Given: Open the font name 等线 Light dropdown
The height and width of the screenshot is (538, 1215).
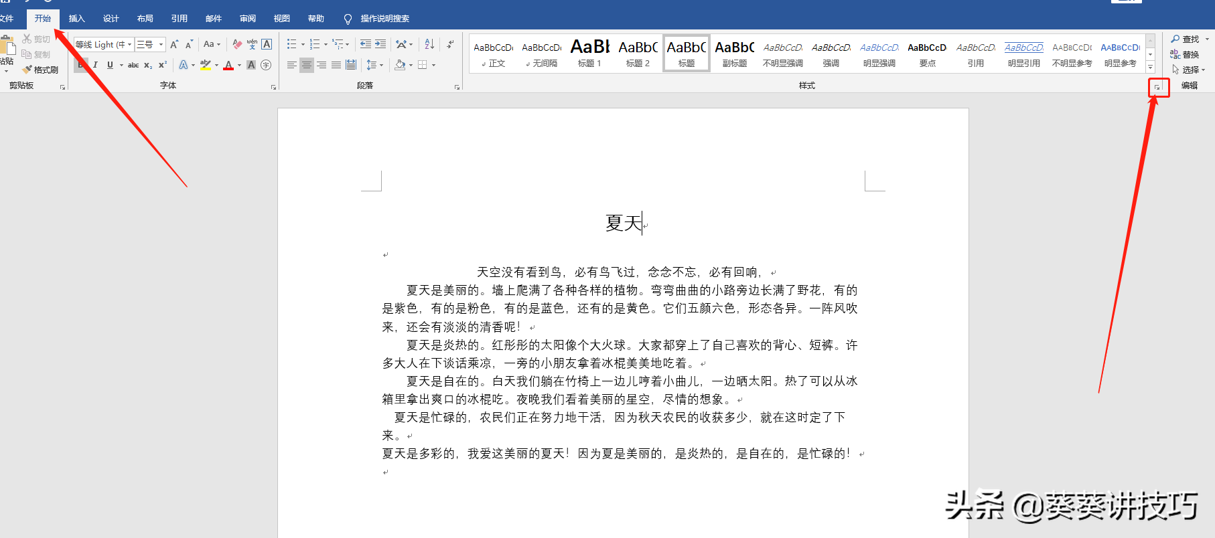Looking at the screenshot, I should pyautogui.click(x=129, y=44).
